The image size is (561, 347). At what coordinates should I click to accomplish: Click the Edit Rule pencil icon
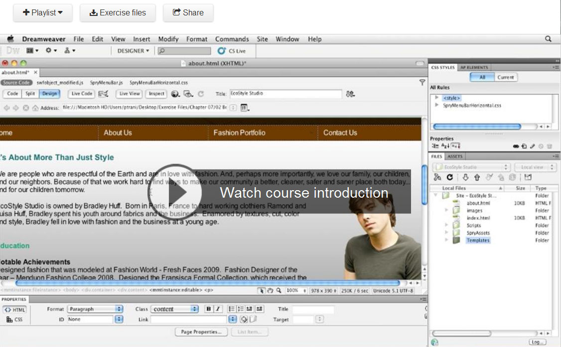point(533,146)
